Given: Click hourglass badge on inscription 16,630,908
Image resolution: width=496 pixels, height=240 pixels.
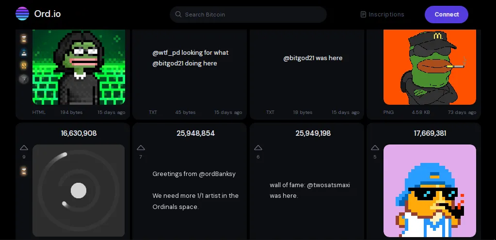Looking at the screenshot, I should 24,171.
